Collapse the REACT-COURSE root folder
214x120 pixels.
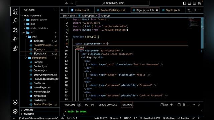click(22, 16)
